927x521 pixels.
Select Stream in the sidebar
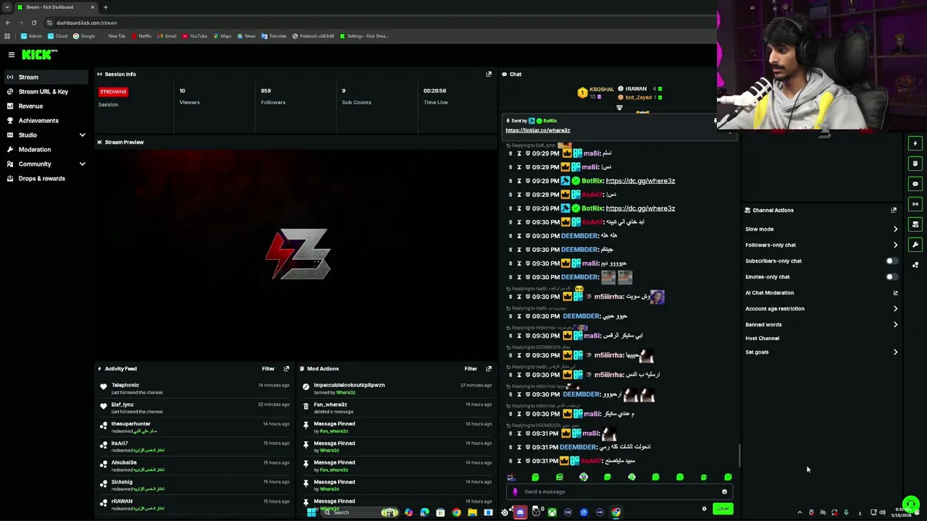click(46, 77)
